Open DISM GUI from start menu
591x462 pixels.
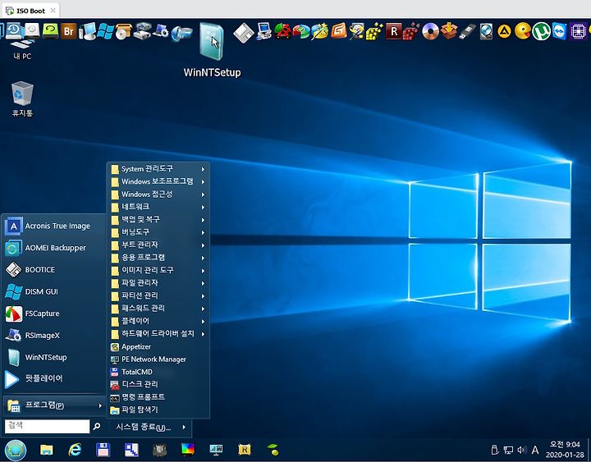[x=54, y=291]
